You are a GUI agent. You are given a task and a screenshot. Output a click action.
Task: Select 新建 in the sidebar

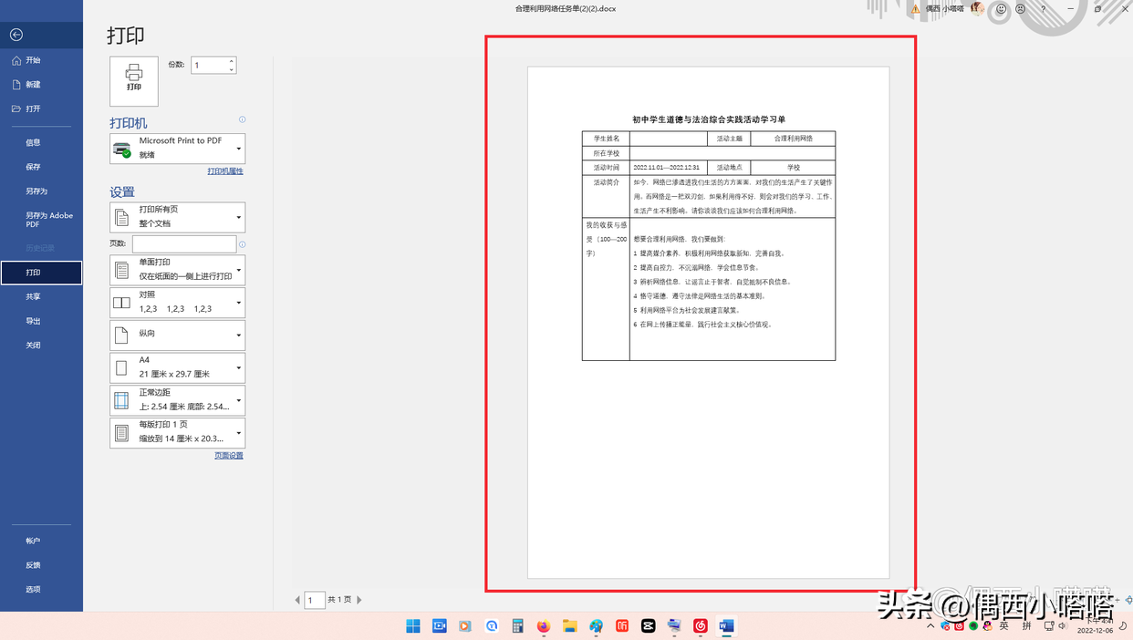tap(41, 85)
